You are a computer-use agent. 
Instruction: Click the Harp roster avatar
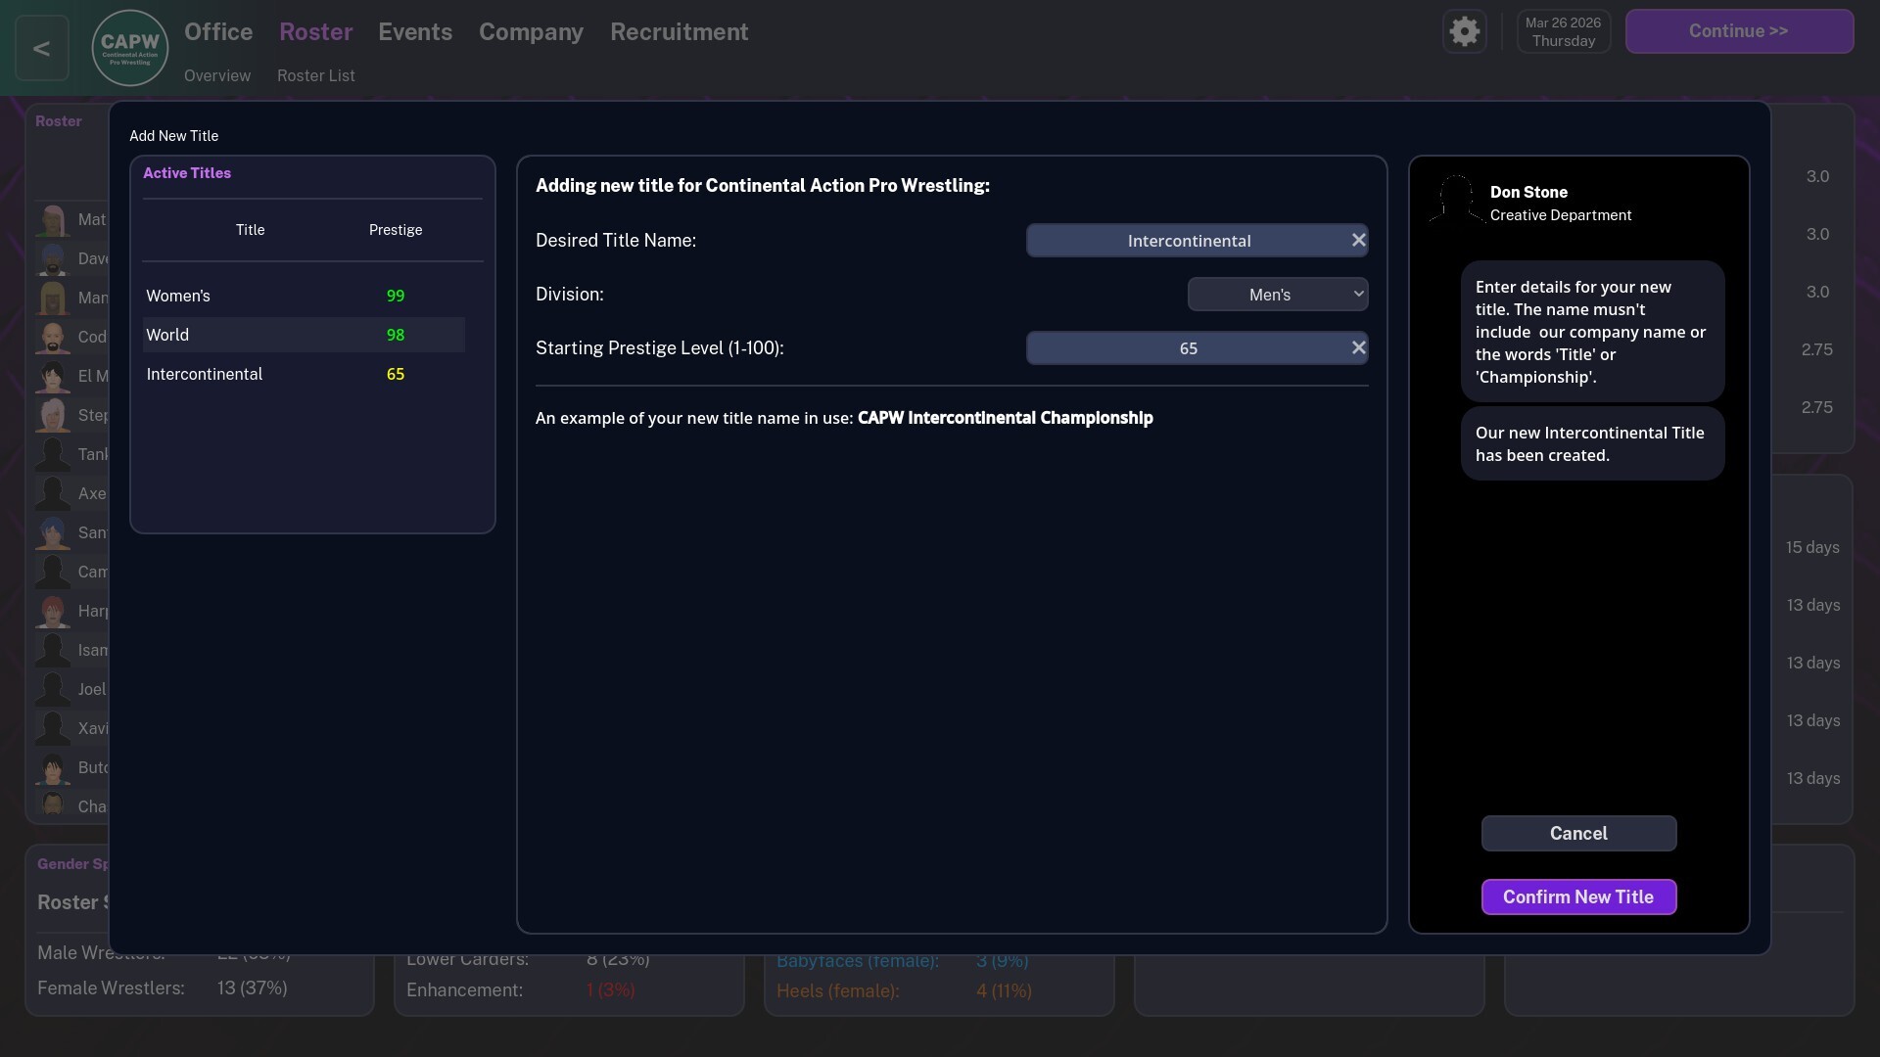click(x=53, y=611)
